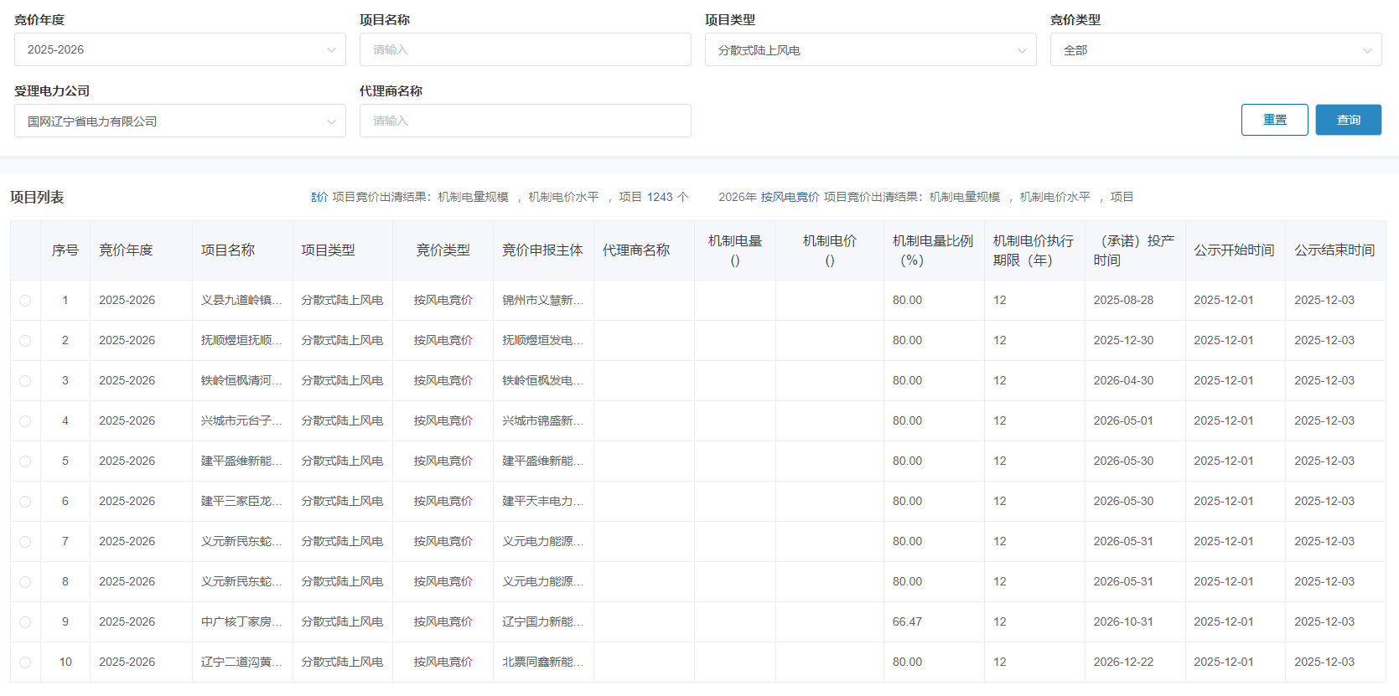Select the radio button for row 6
The width and height of the screenshot is (1399, 696).
click(25, 502)
